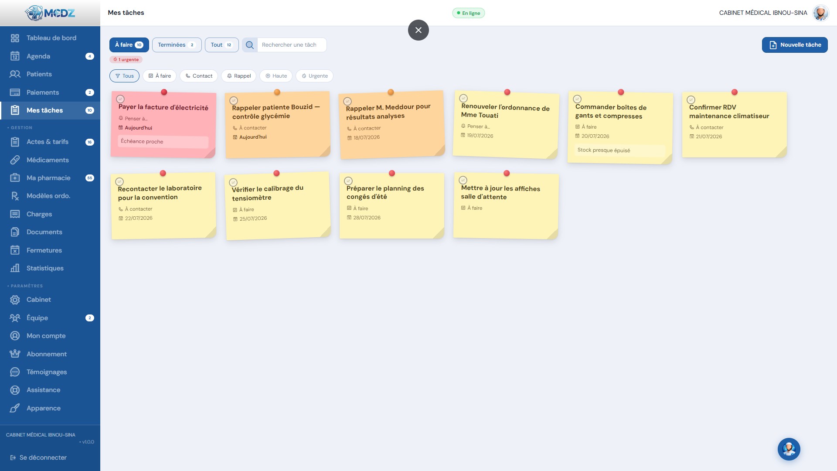Click the Apparence brush icon

pos(15,408)
